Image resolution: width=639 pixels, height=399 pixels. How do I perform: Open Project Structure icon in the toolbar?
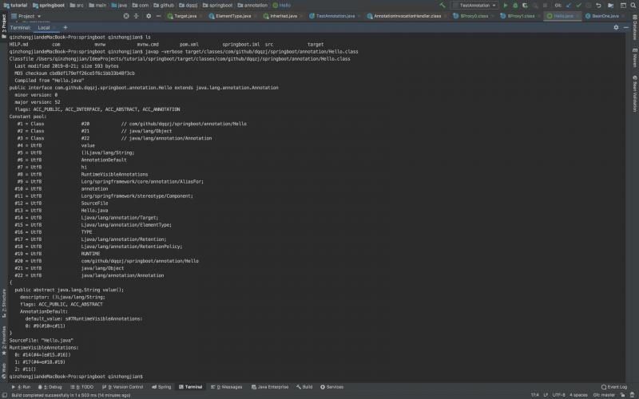click(x=610, y=6)
